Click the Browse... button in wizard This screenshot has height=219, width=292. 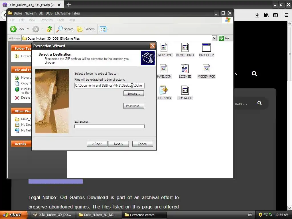134,94
